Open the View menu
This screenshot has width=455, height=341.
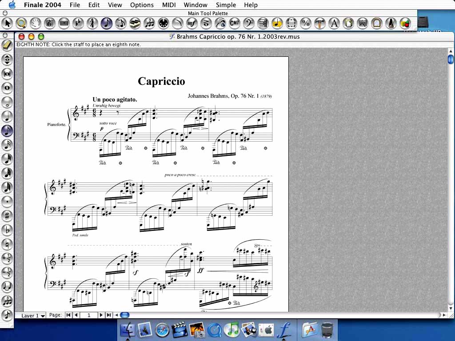(x=115, y=5)
